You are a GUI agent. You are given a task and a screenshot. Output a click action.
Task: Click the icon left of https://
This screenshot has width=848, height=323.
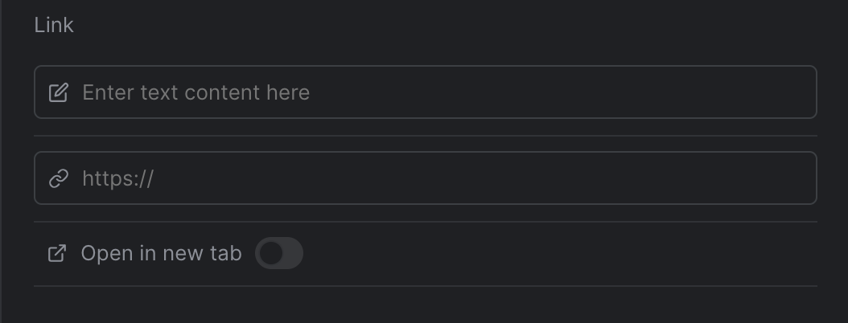pos(59,178)
